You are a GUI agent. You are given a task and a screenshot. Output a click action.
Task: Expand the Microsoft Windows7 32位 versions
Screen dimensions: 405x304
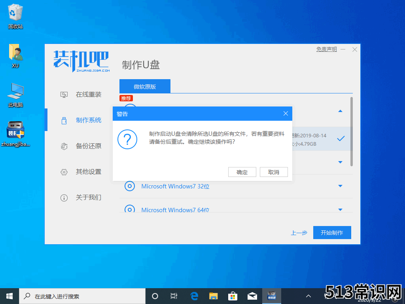pos(341,186)
